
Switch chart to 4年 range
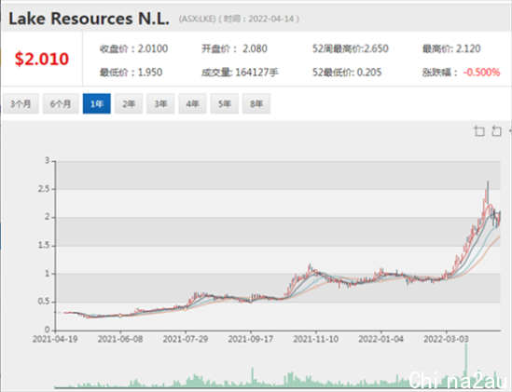[x=192, y=103]
